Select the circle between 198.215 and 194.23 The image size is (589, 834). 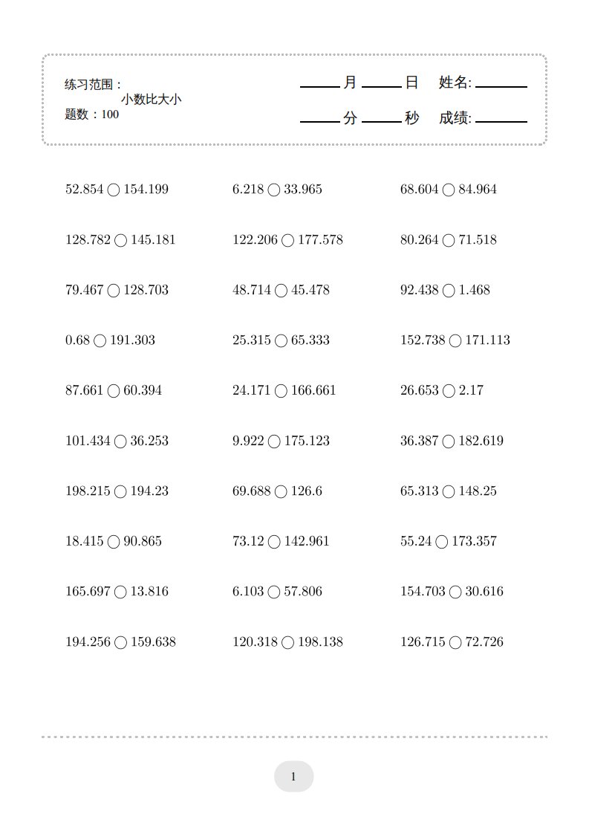pyautogui.click(x=121, y=492)
